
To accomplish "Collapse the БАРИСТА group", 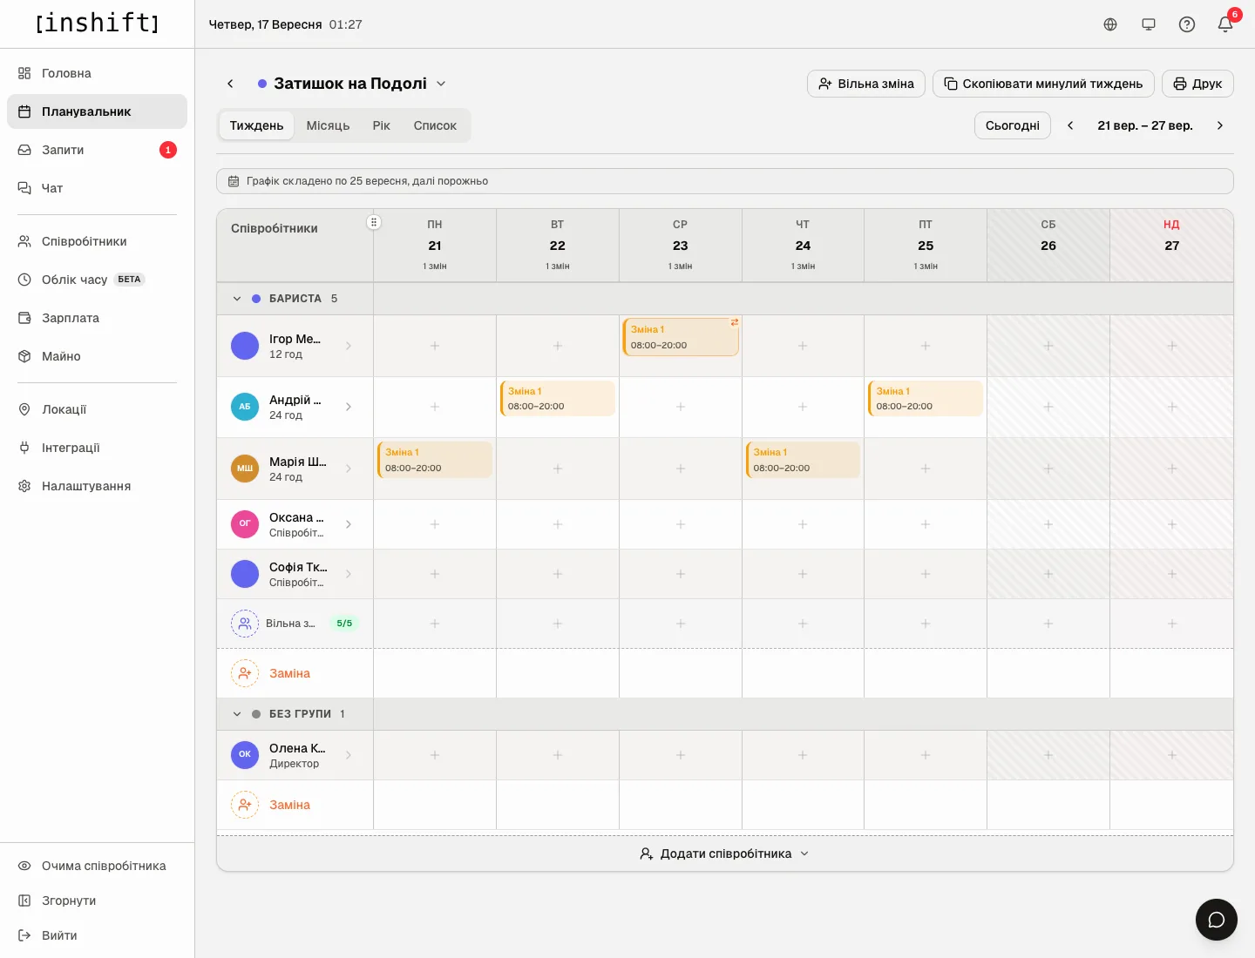I will pos(237,299).
